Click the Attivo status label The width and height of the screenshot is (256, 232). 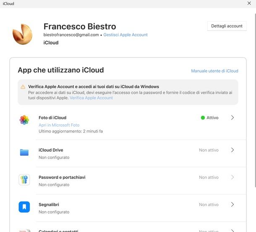tap(212, 117)
